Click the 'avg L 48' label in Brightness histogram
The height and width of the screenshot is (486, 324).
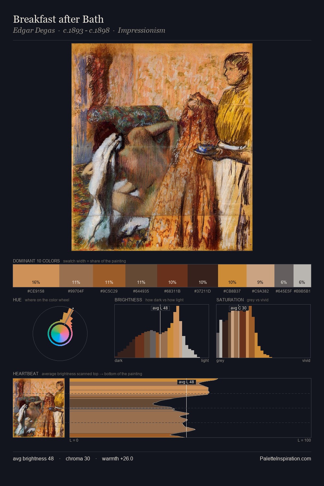pyautogui.click(x=160, y=308)
